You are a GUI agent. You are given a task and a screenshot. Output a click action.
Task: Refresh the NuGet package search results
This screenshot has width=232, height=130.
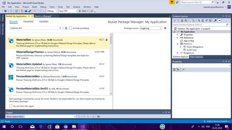(x=66, y=28)
